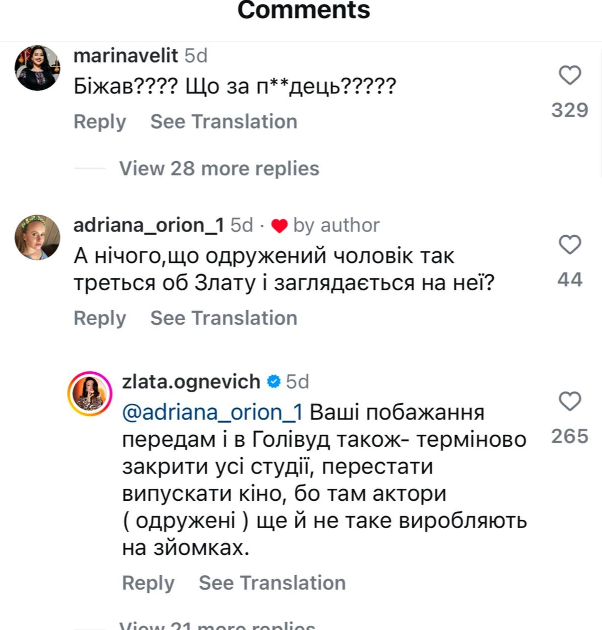This screenshot has width=602, height=630.
Task: Like marinavelit's comment with the heart
Action: (x=569, y=76)
